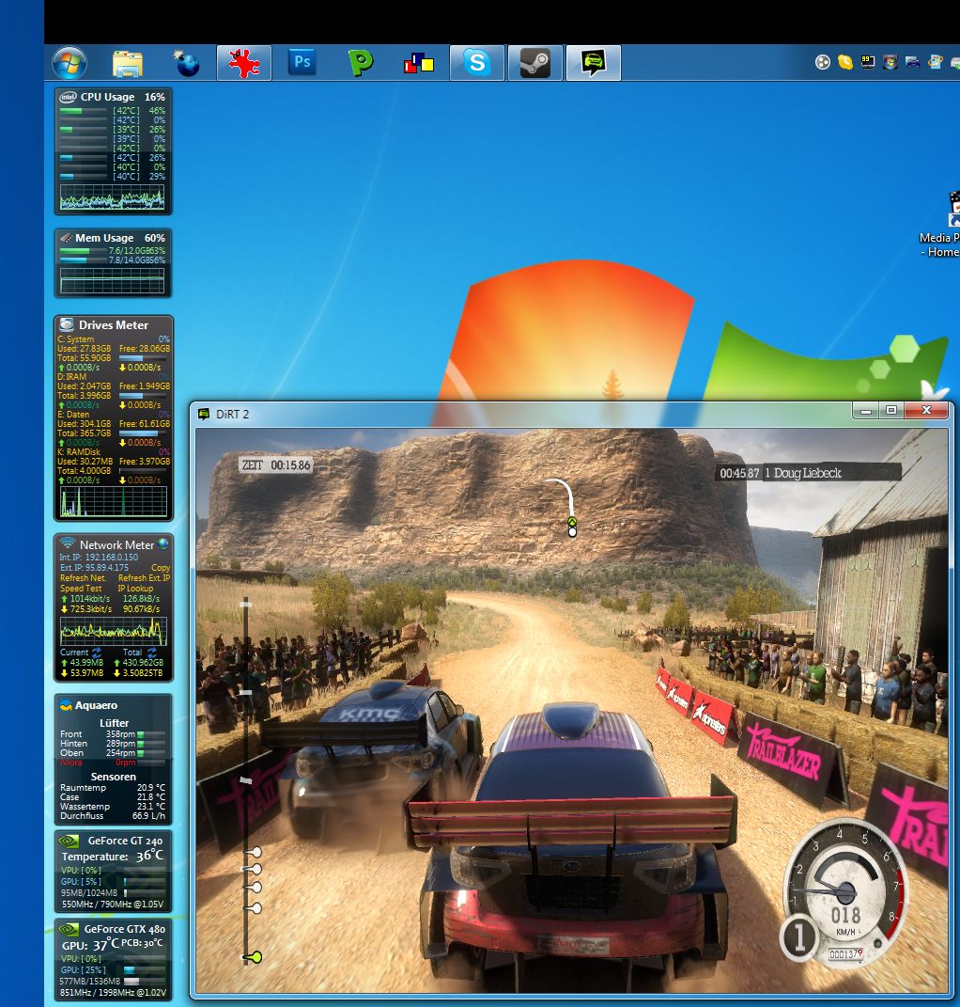Click the Mem Usage history graph

(113, 280)
